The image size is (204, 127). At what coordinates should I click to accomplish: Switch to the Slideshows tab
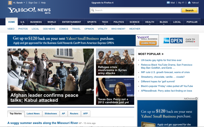click(x=51, y=113)
